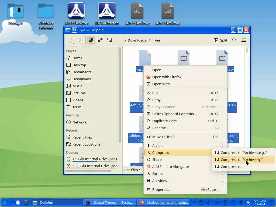This screenshot has height=207, width=276.
Task: Compress to "Archive.zip"
Action: (x=244, y=160)
